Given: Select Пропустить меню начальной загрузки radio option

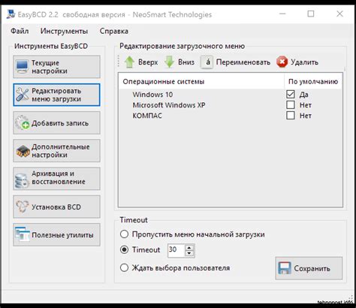Looking at the screenshot, I should tap(125, 234).
